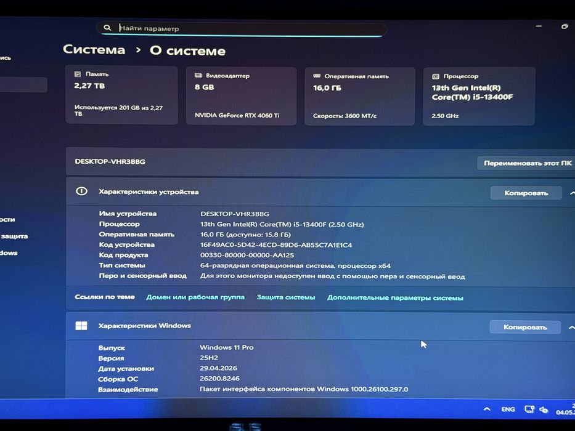Collapse the "Характеристики устройства" section
Viewport: 575px width, 431px height.
tap(572, 193)
